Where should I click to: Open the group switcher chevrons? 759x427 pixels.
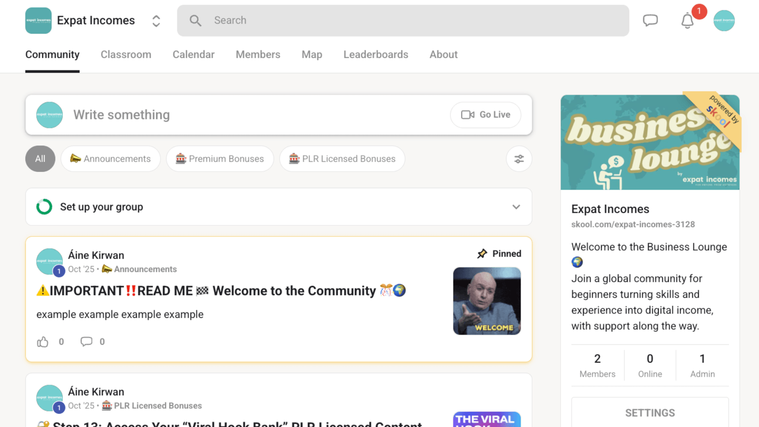click(x=156, y=21)
